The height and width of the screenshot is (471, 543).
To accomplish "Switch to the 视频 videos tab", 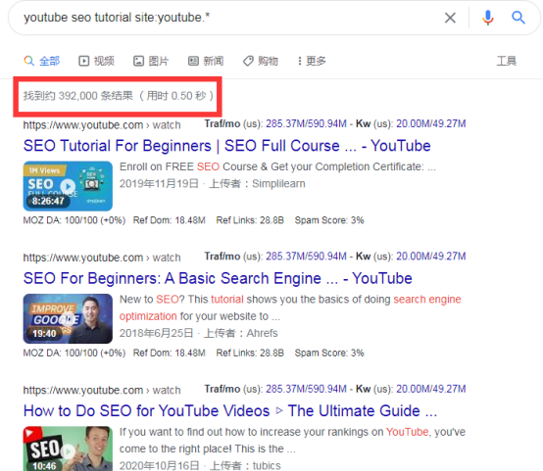I will click(97, 62).
